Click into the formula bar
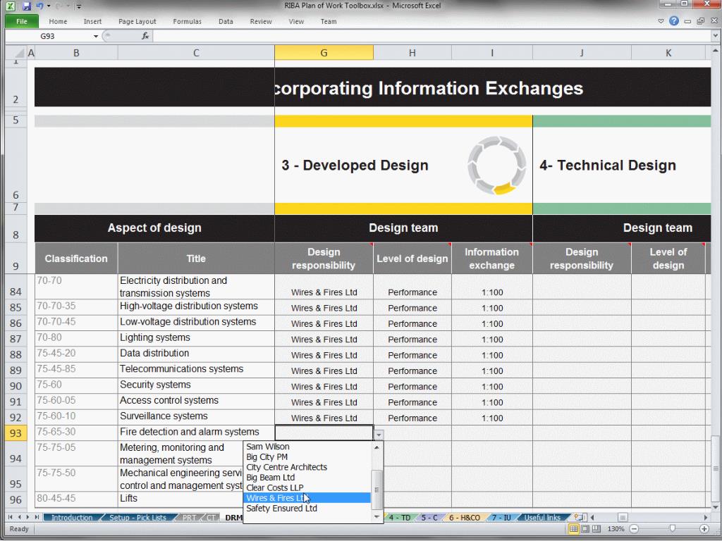The height and width of the screenshot is (541, 722). point(432,36)
